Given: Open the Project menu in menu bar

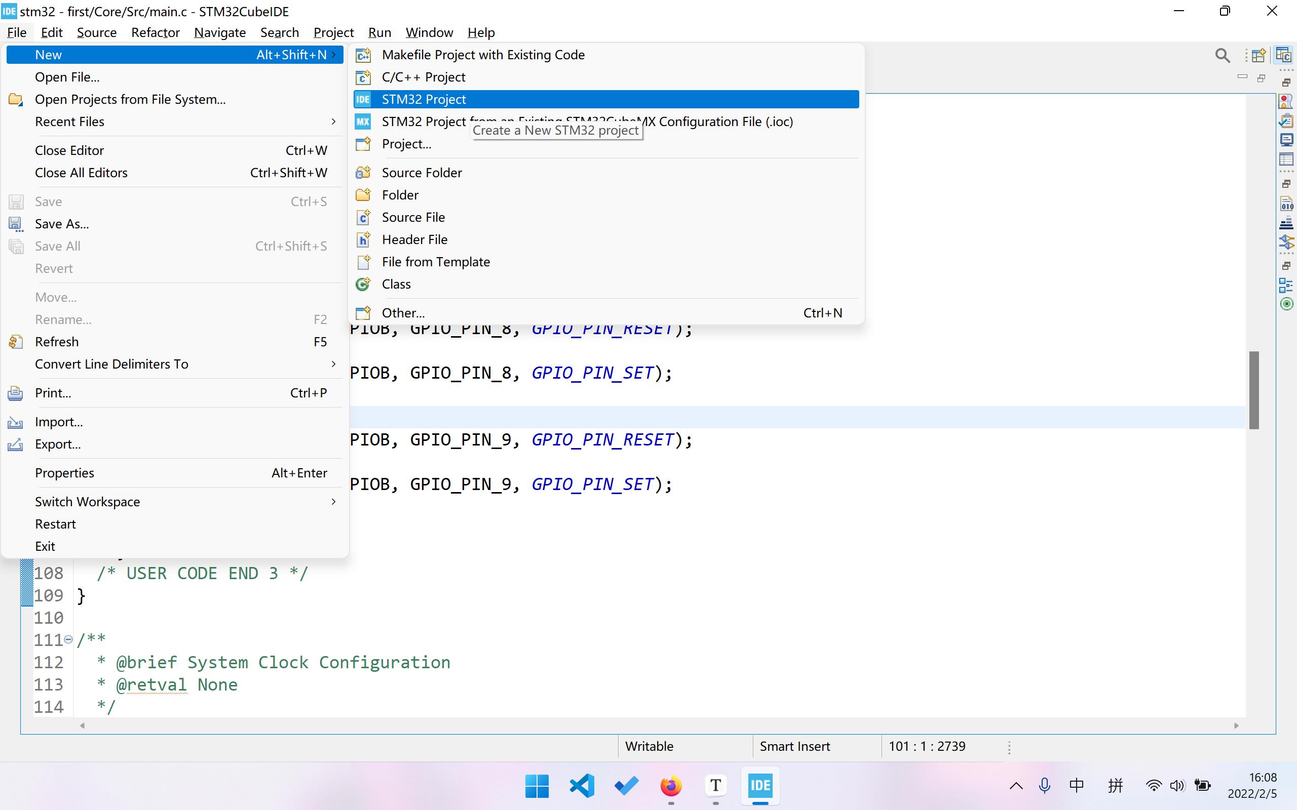Looking at the screenshot, I should pos(333,33).
